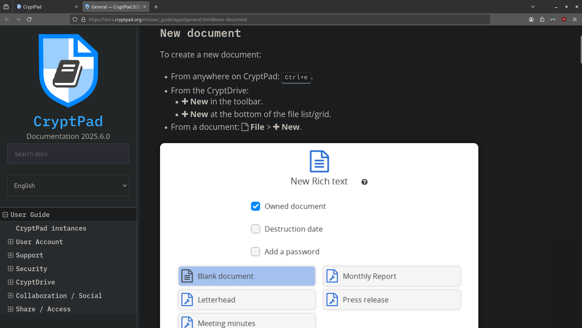
Task: Open the CryptPad instances link
Action: pyautogui.click(x=51, y=228)
